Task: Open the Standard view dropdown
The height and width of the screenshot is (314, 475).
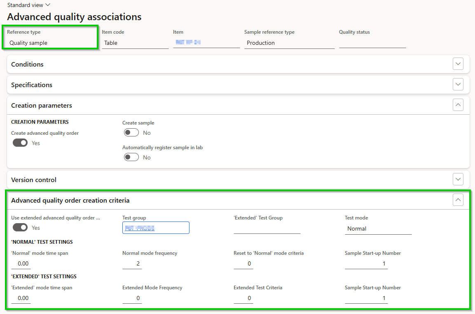Action: click(x=29, y=5)
